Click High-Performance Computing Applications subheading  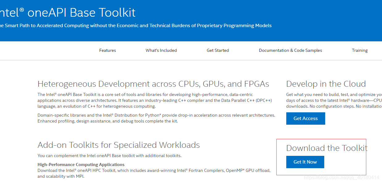[x=81, y=164]
